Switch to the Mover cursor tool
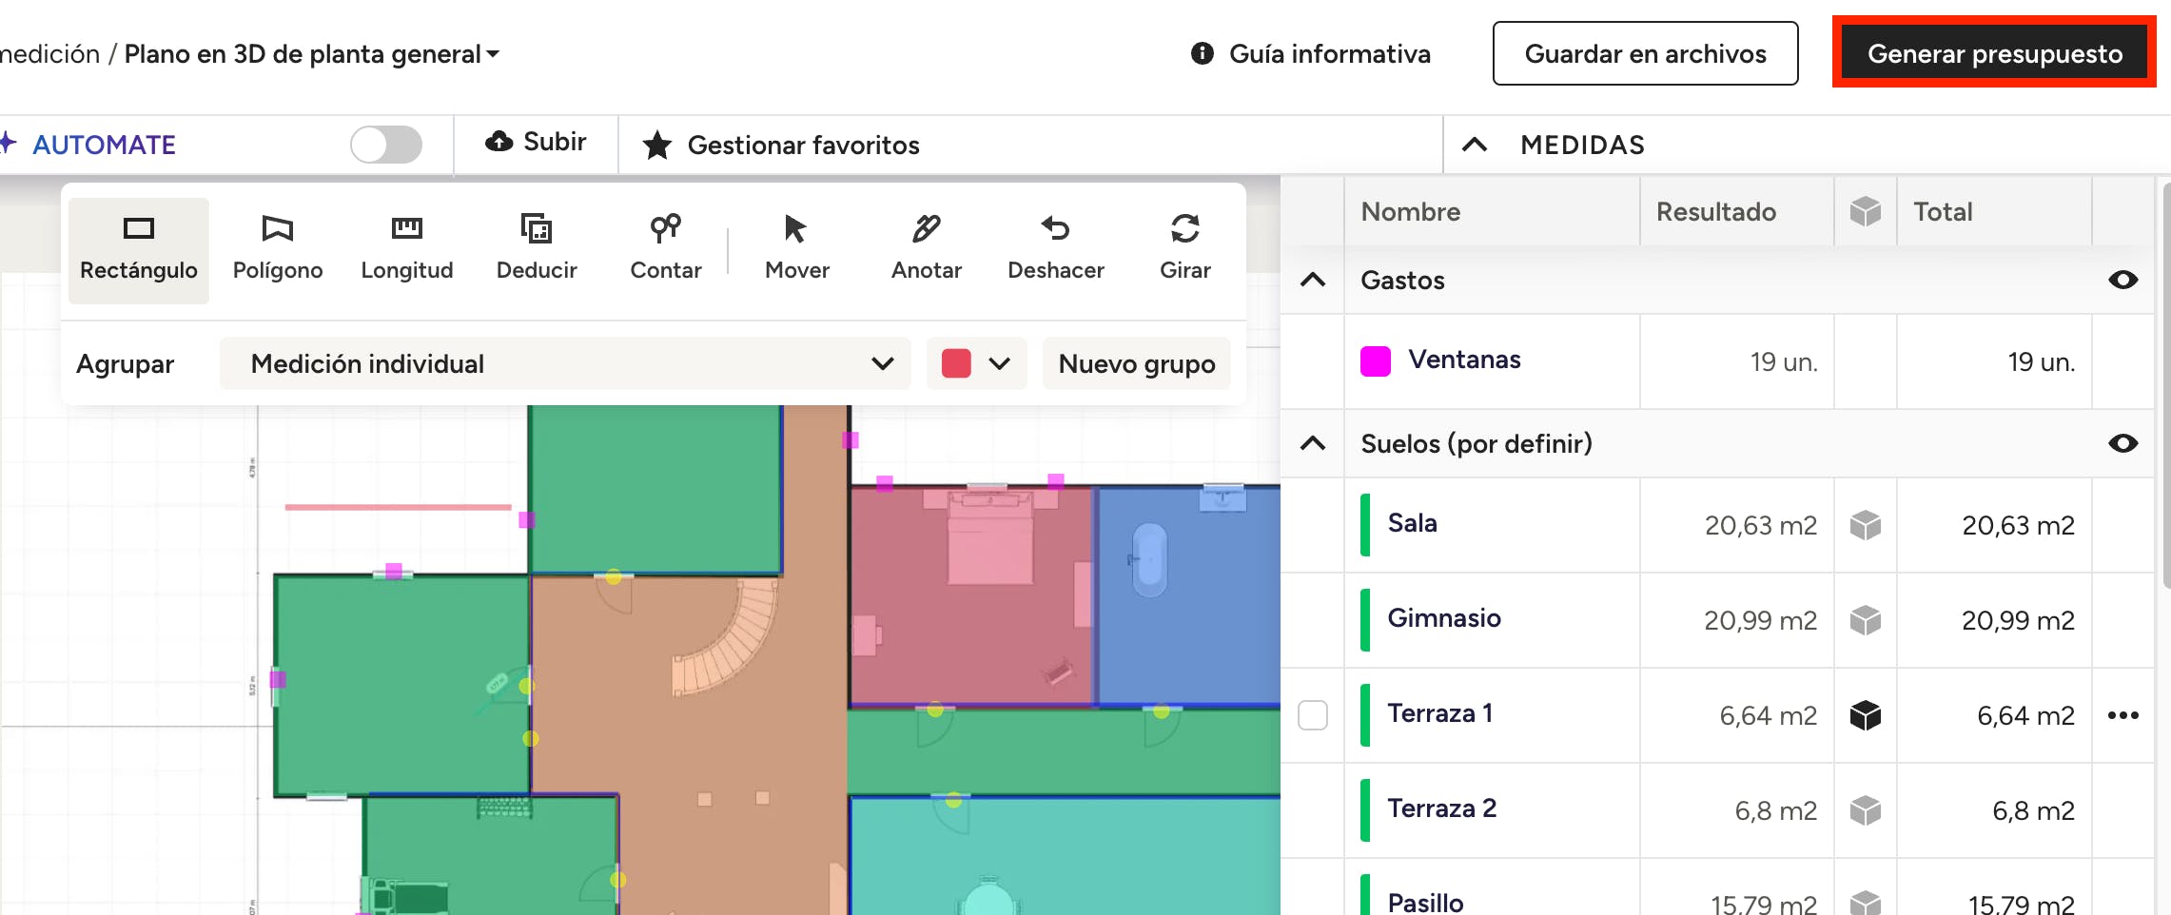Viewport: 2171px width, 915px height. pos(796,249)
